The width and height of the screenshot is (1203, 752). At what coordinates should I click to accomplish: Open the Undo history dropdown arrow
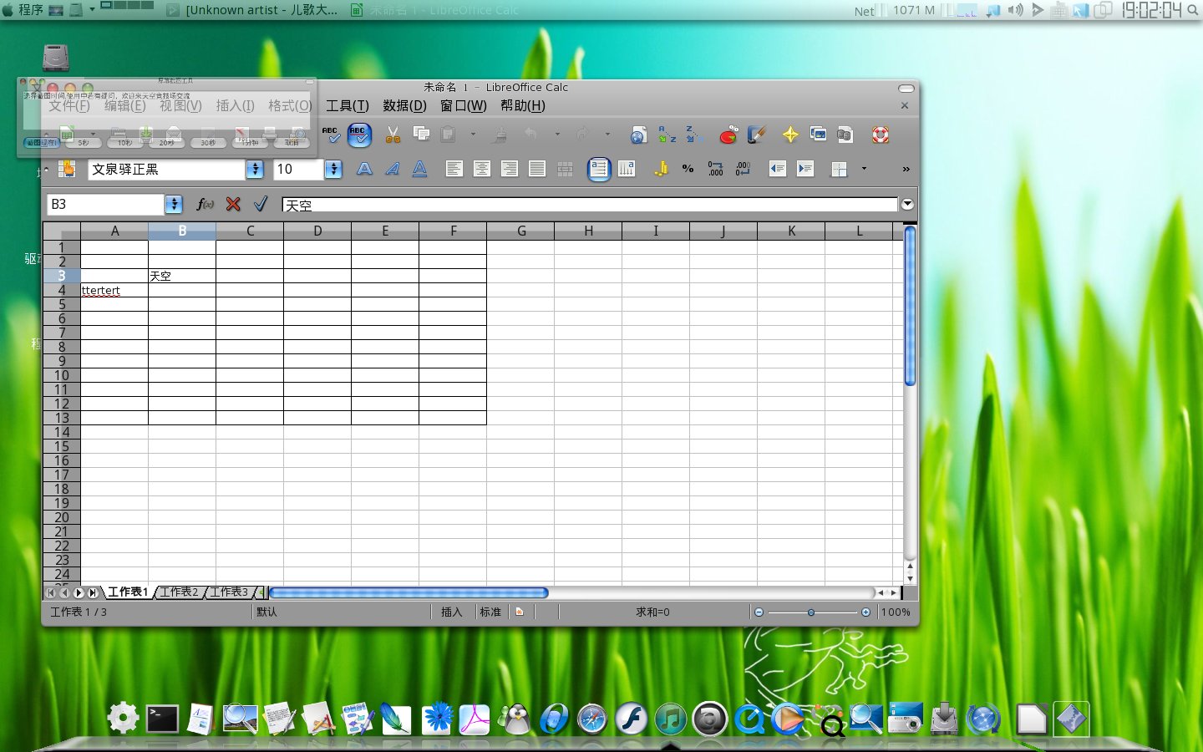tap(557, 134)
